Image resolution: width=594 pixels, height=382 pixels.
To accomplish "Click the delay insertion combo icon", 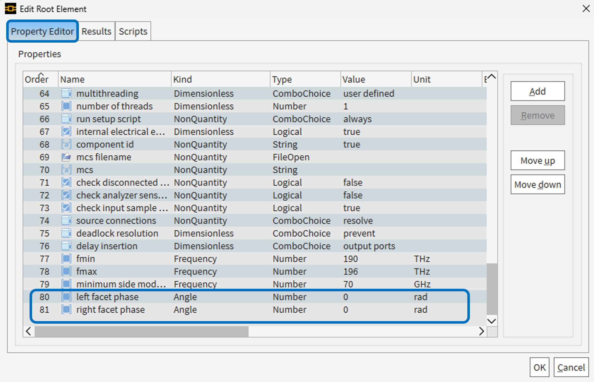I will (66, 246).
